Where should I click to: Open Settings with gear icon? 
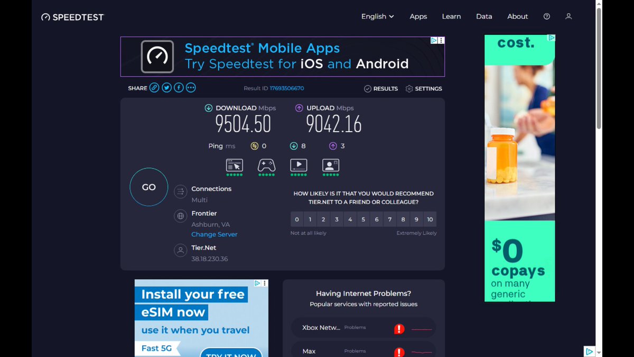424,88
